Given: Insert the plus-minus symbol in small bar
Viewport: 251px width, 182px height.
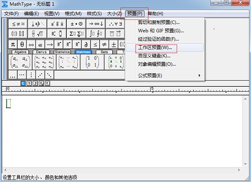Looking at the screenshot, I should click(113, 45).
